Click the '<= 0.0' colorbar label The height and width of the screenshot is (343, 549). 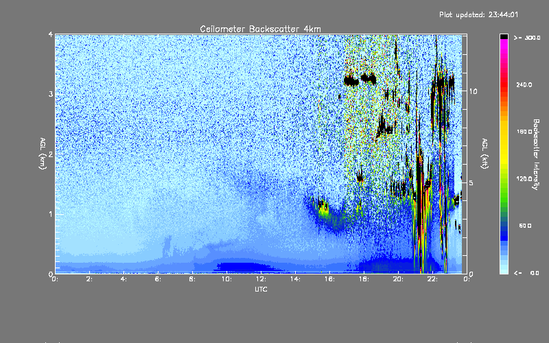click(x=526, y=273)
